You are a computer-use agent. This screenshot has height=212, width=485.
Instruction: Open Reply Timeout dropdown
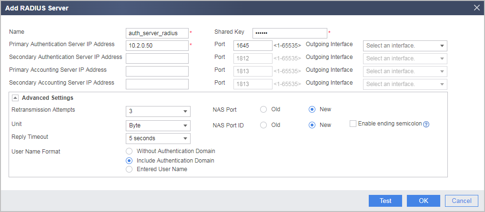click(x=158, y=138)
